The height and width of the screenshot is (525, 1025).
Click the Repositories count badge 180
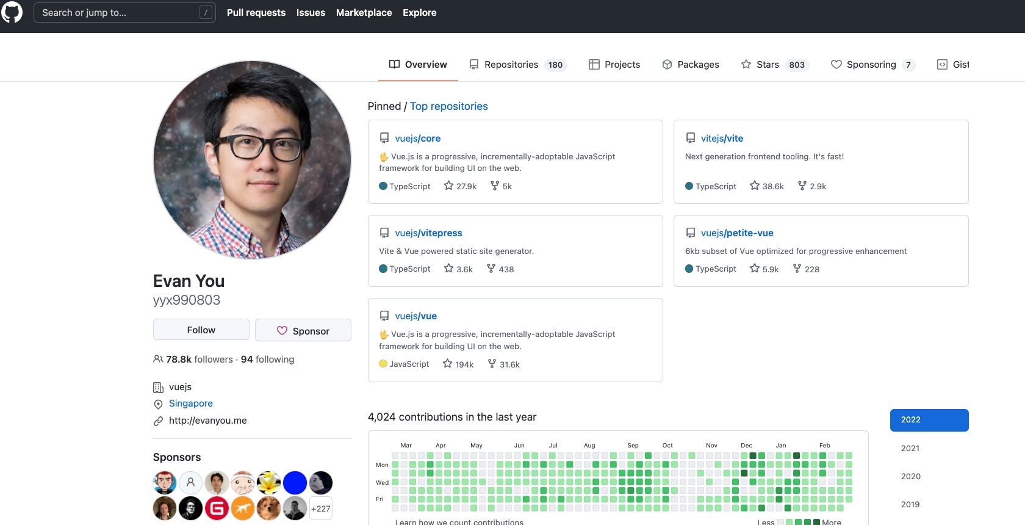click(x=555, y=65)
